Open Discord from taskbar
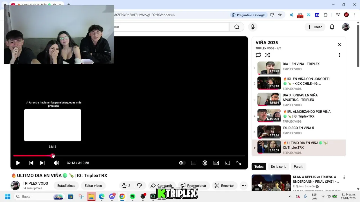 [112, 196]
